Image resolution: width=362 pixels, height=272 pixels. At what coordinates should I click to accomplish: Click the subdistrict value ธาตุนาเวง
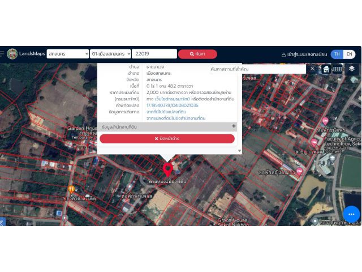156,67
